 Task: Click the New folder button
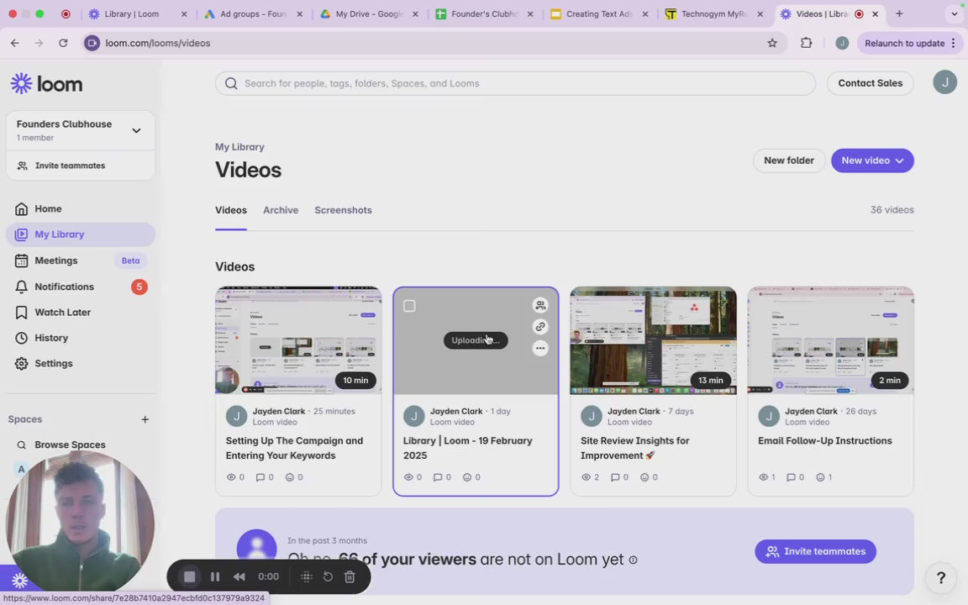click(x=788, y=160)
